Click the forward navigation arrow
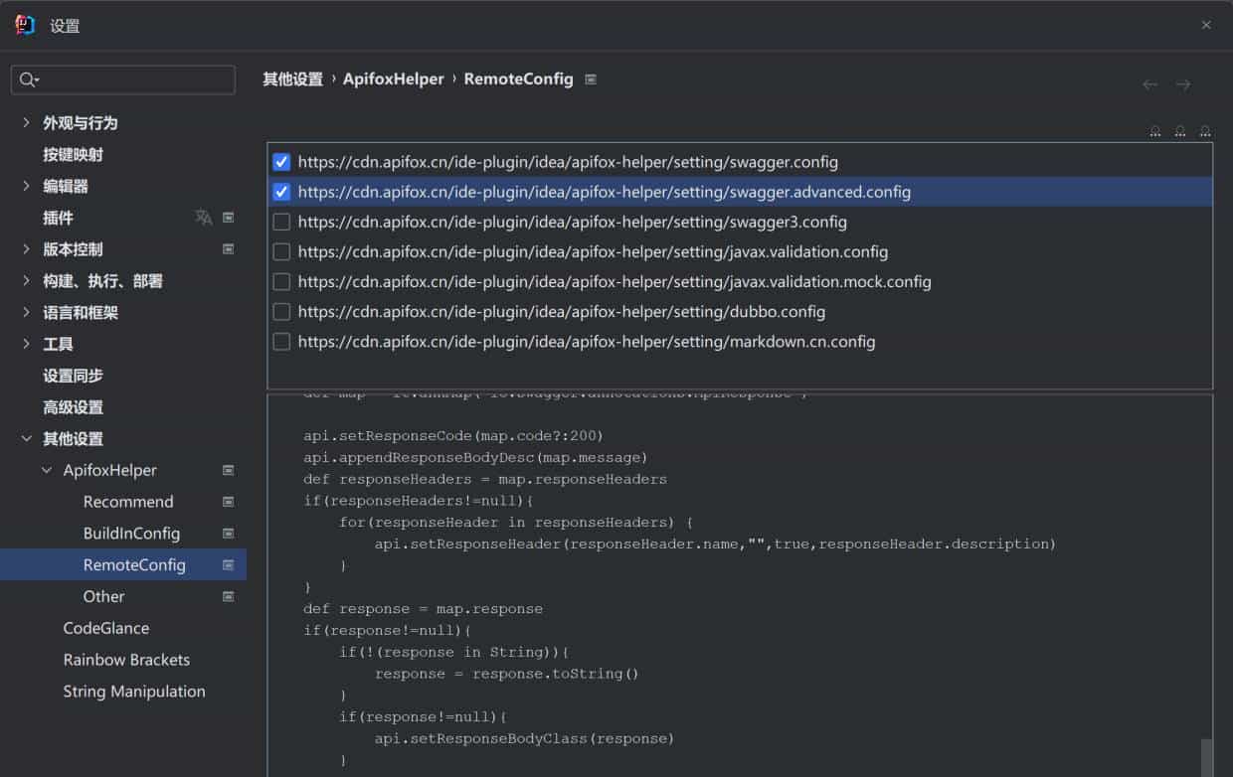 coord(1182,84)
